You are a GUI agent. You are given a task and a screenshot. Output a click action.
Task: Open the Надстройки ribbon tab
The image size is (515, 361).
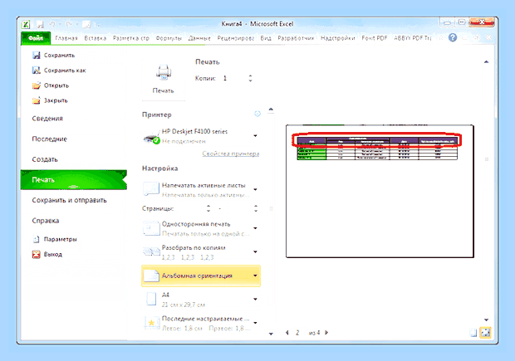337,38
